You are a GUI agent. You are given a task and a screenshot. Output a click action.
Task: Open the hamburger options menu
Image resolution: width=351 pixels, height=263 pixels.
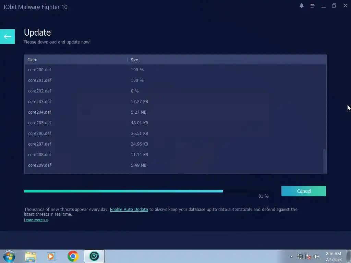tap(312, 6)
